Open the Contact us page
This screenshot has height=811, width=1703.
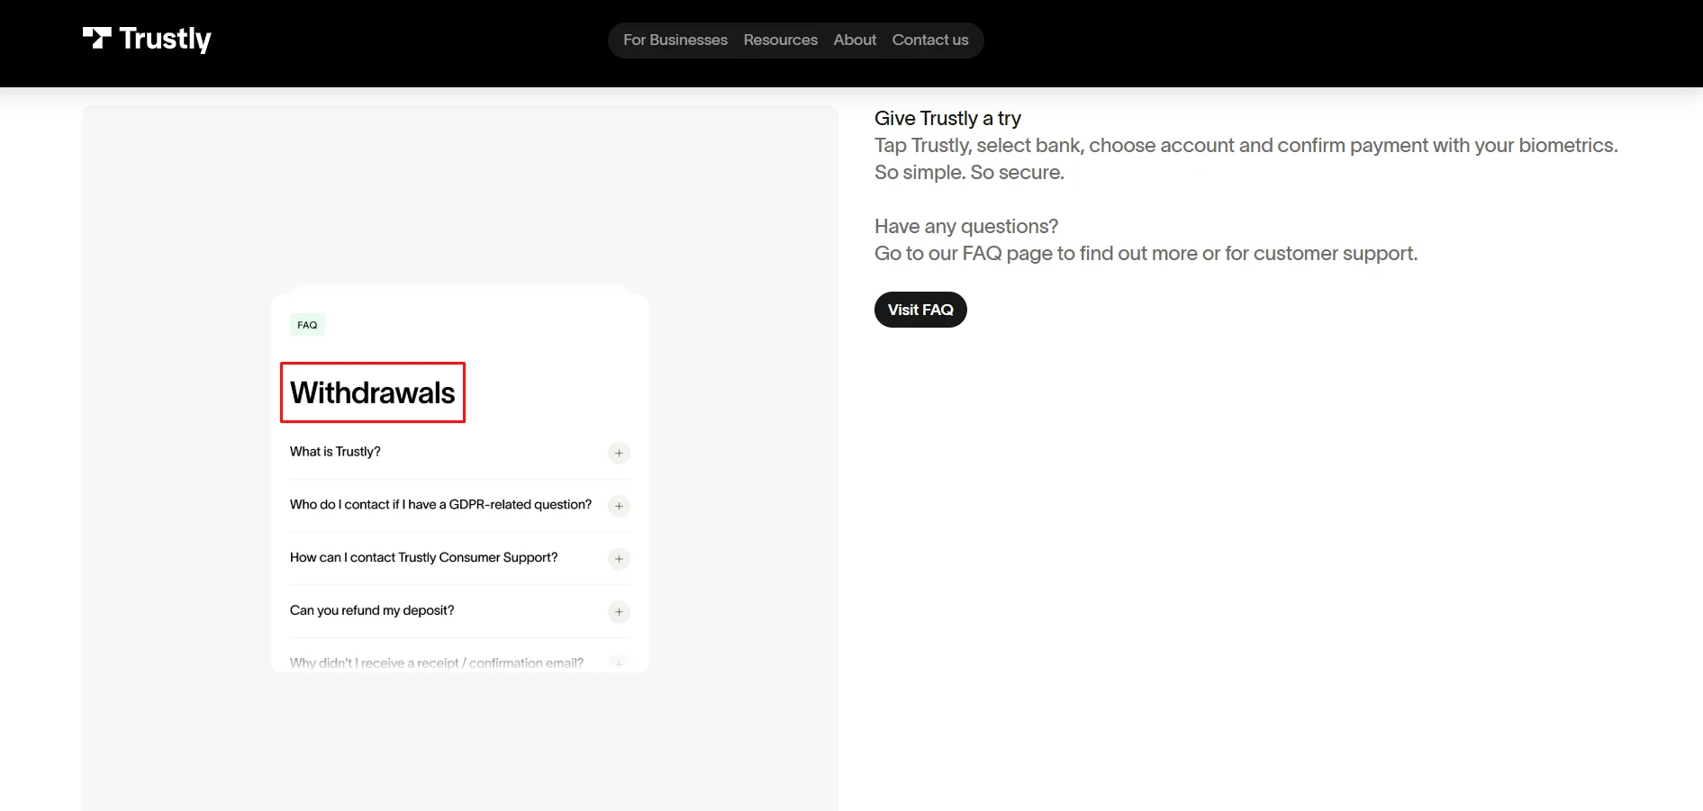(930, 41)
